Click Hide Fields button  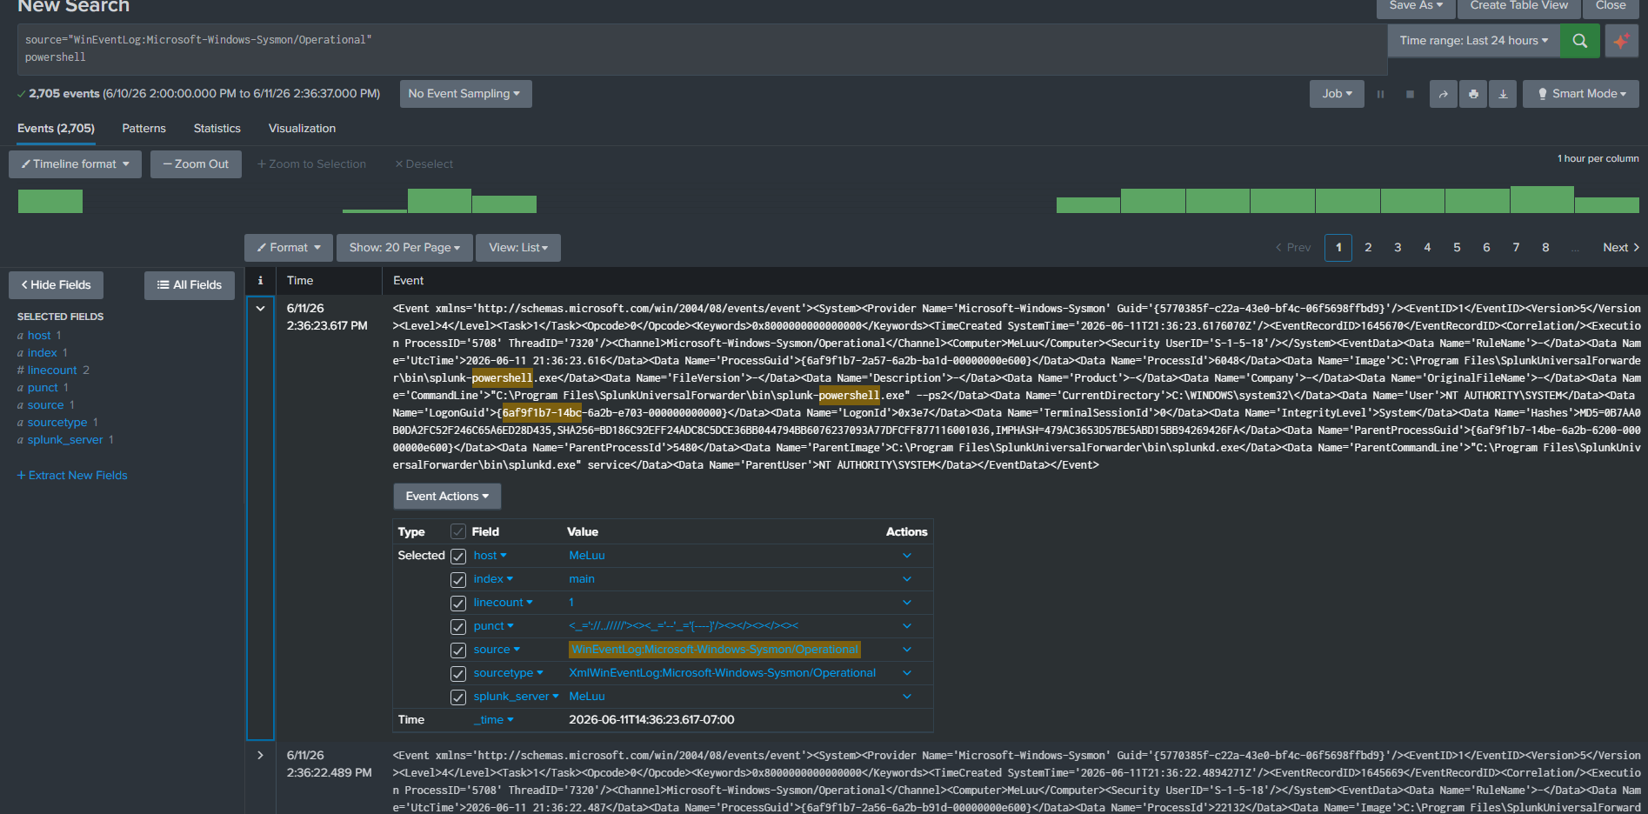tap(56, 285)
